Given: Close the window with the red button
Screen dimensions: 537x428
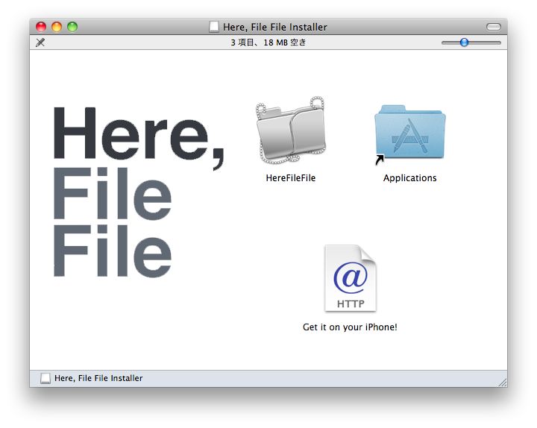Looking at the screenshot, I should pyautogui.click(x=41, y=27).
